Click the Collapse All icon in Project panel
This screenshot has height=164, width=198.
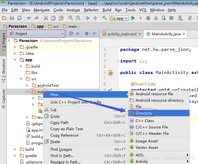pos(78,33)
